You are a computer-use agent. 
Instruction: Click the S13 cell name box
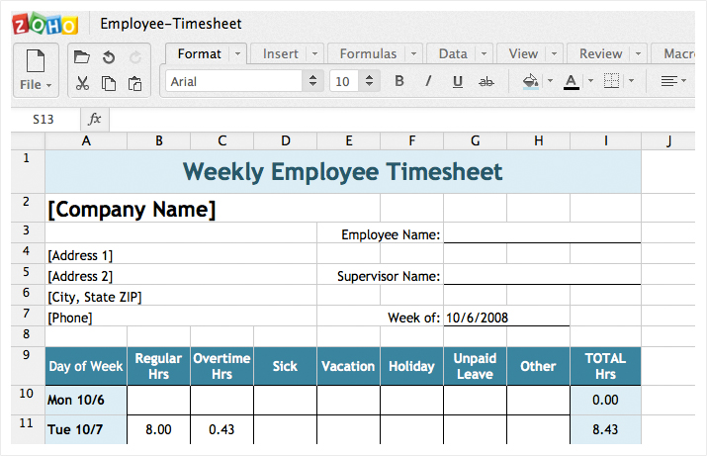tap(44, 119)
